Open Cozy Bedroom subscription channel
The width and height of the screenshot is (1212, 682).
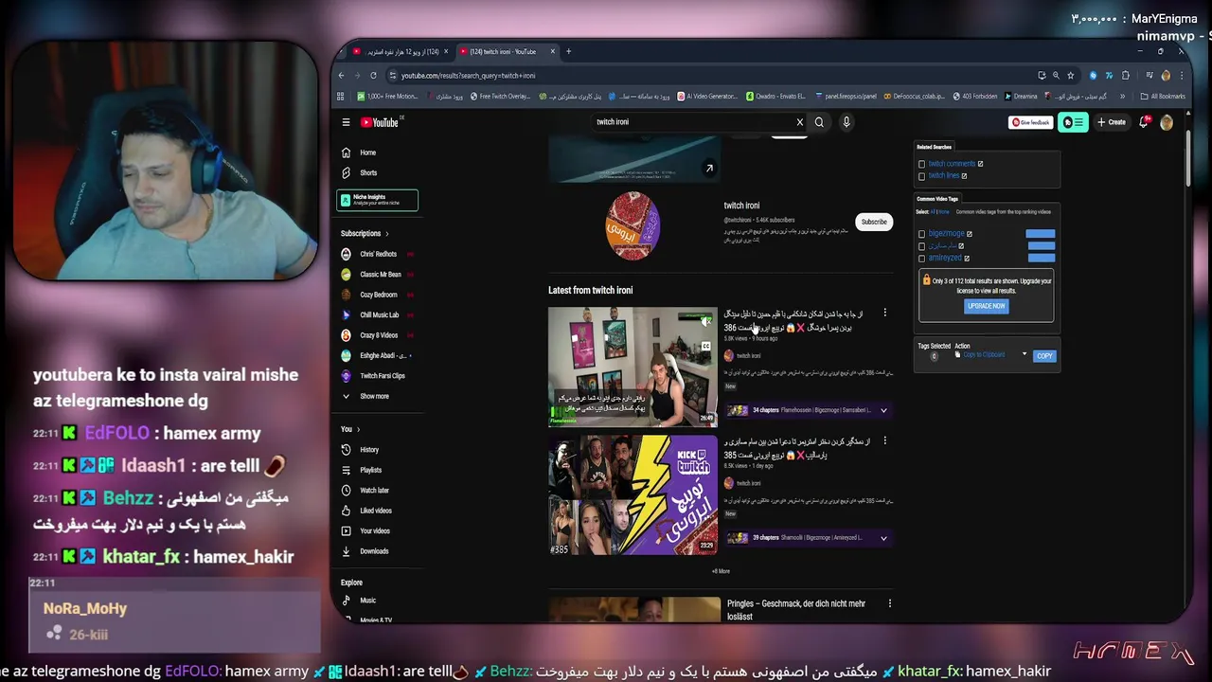coord(377,295)
